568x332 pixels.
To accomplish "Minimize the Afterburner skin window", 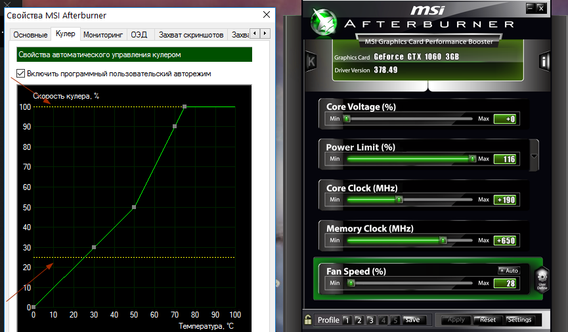I will (531, 8).
